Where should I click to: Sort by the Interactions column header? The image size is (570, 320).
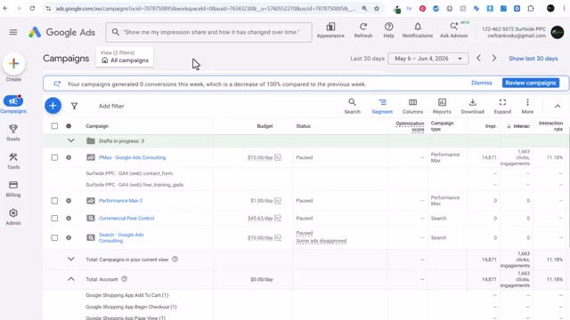pyautogui.click(x=518, y=126)
